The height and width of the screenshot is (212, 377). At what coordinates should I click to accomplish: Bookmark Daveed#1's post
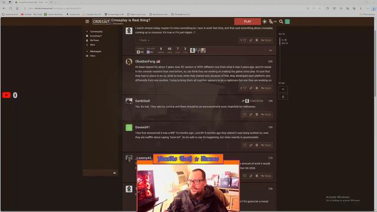point(257,145)
